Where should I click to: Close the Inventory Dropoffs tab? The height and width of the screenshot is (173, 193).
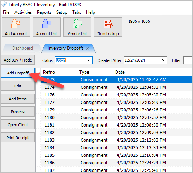[87, 49]
